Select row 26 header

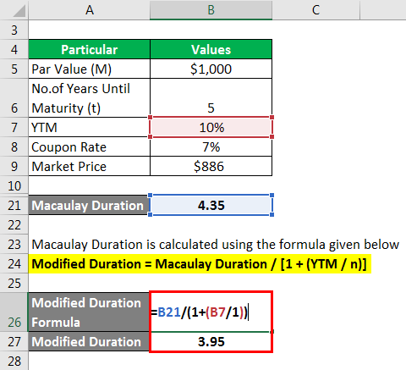click(14, 312)
